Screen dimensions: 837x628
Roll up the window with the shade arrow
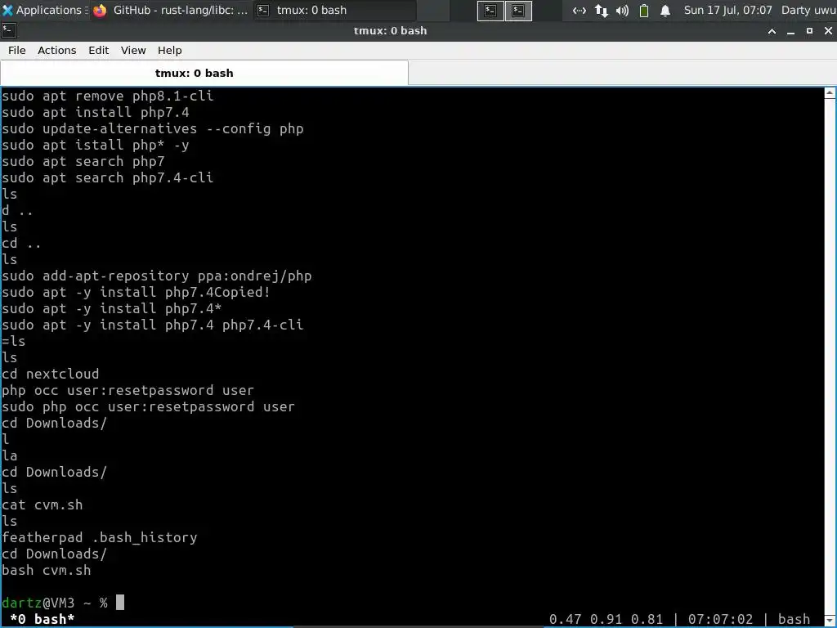pyautogui.click(x=772, y=31)
